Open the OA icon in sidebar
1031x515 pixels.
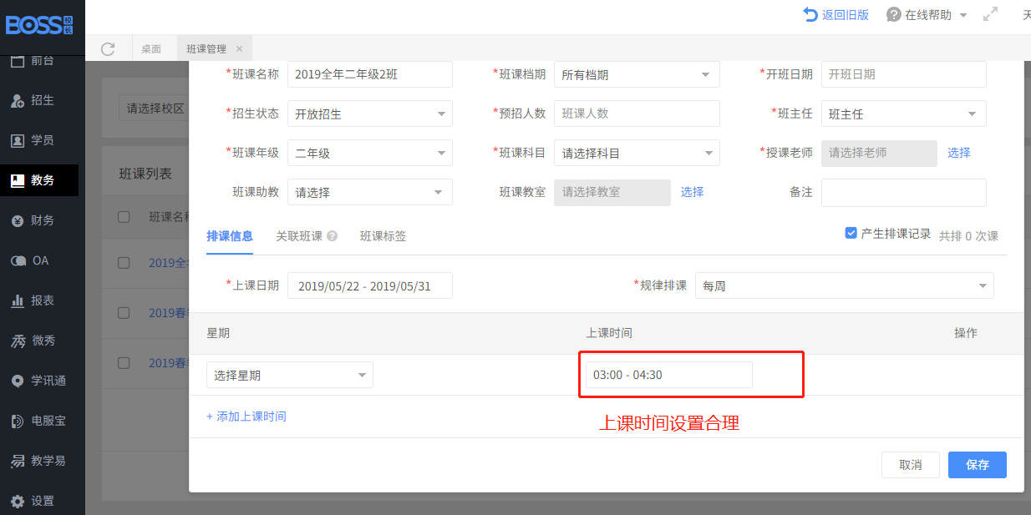17,260
